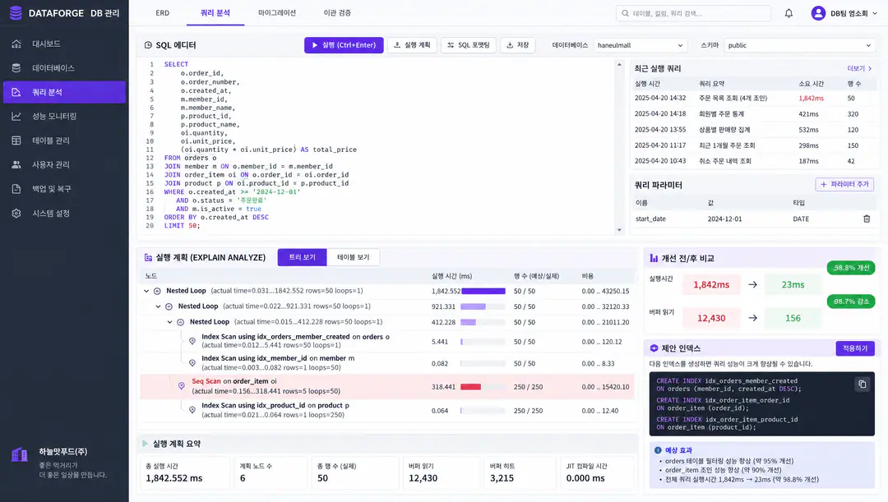Apply suggested indexes with 적용하기
The height and width of the screenshot is (502, 888).
[x=855, y=348]
